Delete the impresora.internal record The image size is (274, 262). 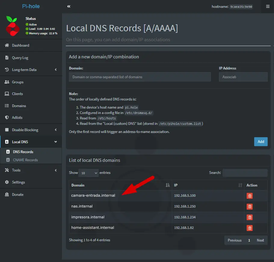pyautogui.click(x=250, y=217)
